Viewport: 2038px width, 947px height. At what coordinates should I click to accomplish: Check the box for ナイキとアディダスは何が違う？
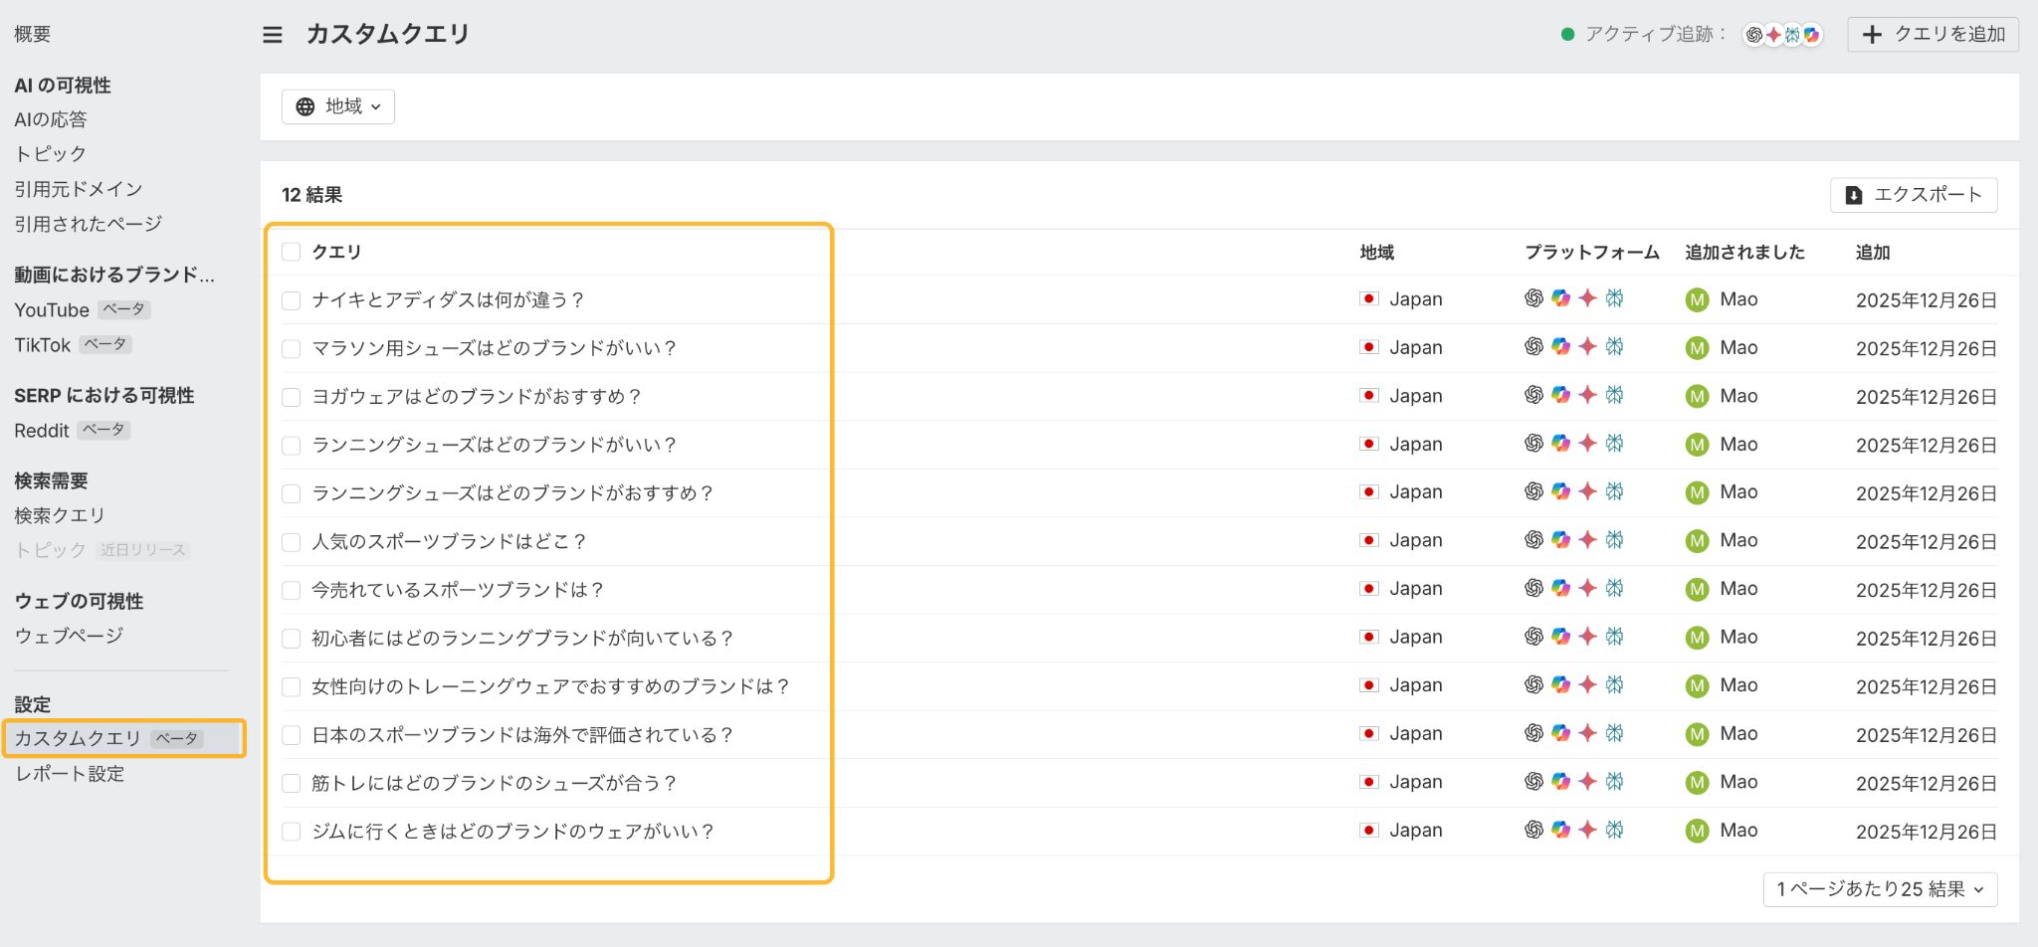[292, 300]
